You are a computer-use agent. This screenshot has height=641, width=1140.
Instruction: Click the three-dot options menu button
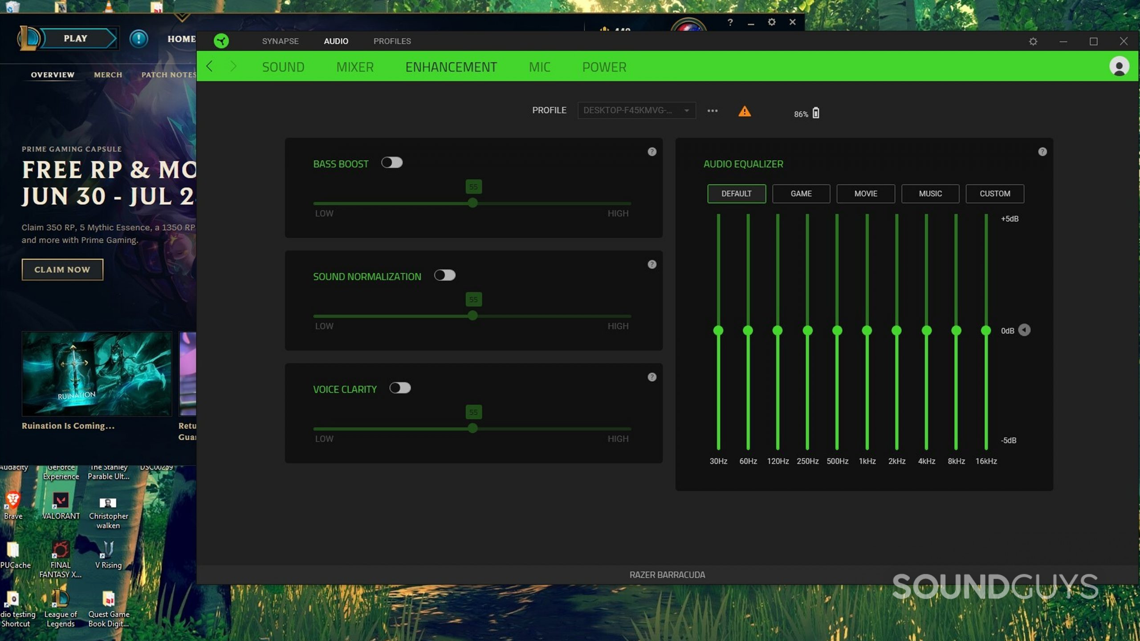[712, 110]
